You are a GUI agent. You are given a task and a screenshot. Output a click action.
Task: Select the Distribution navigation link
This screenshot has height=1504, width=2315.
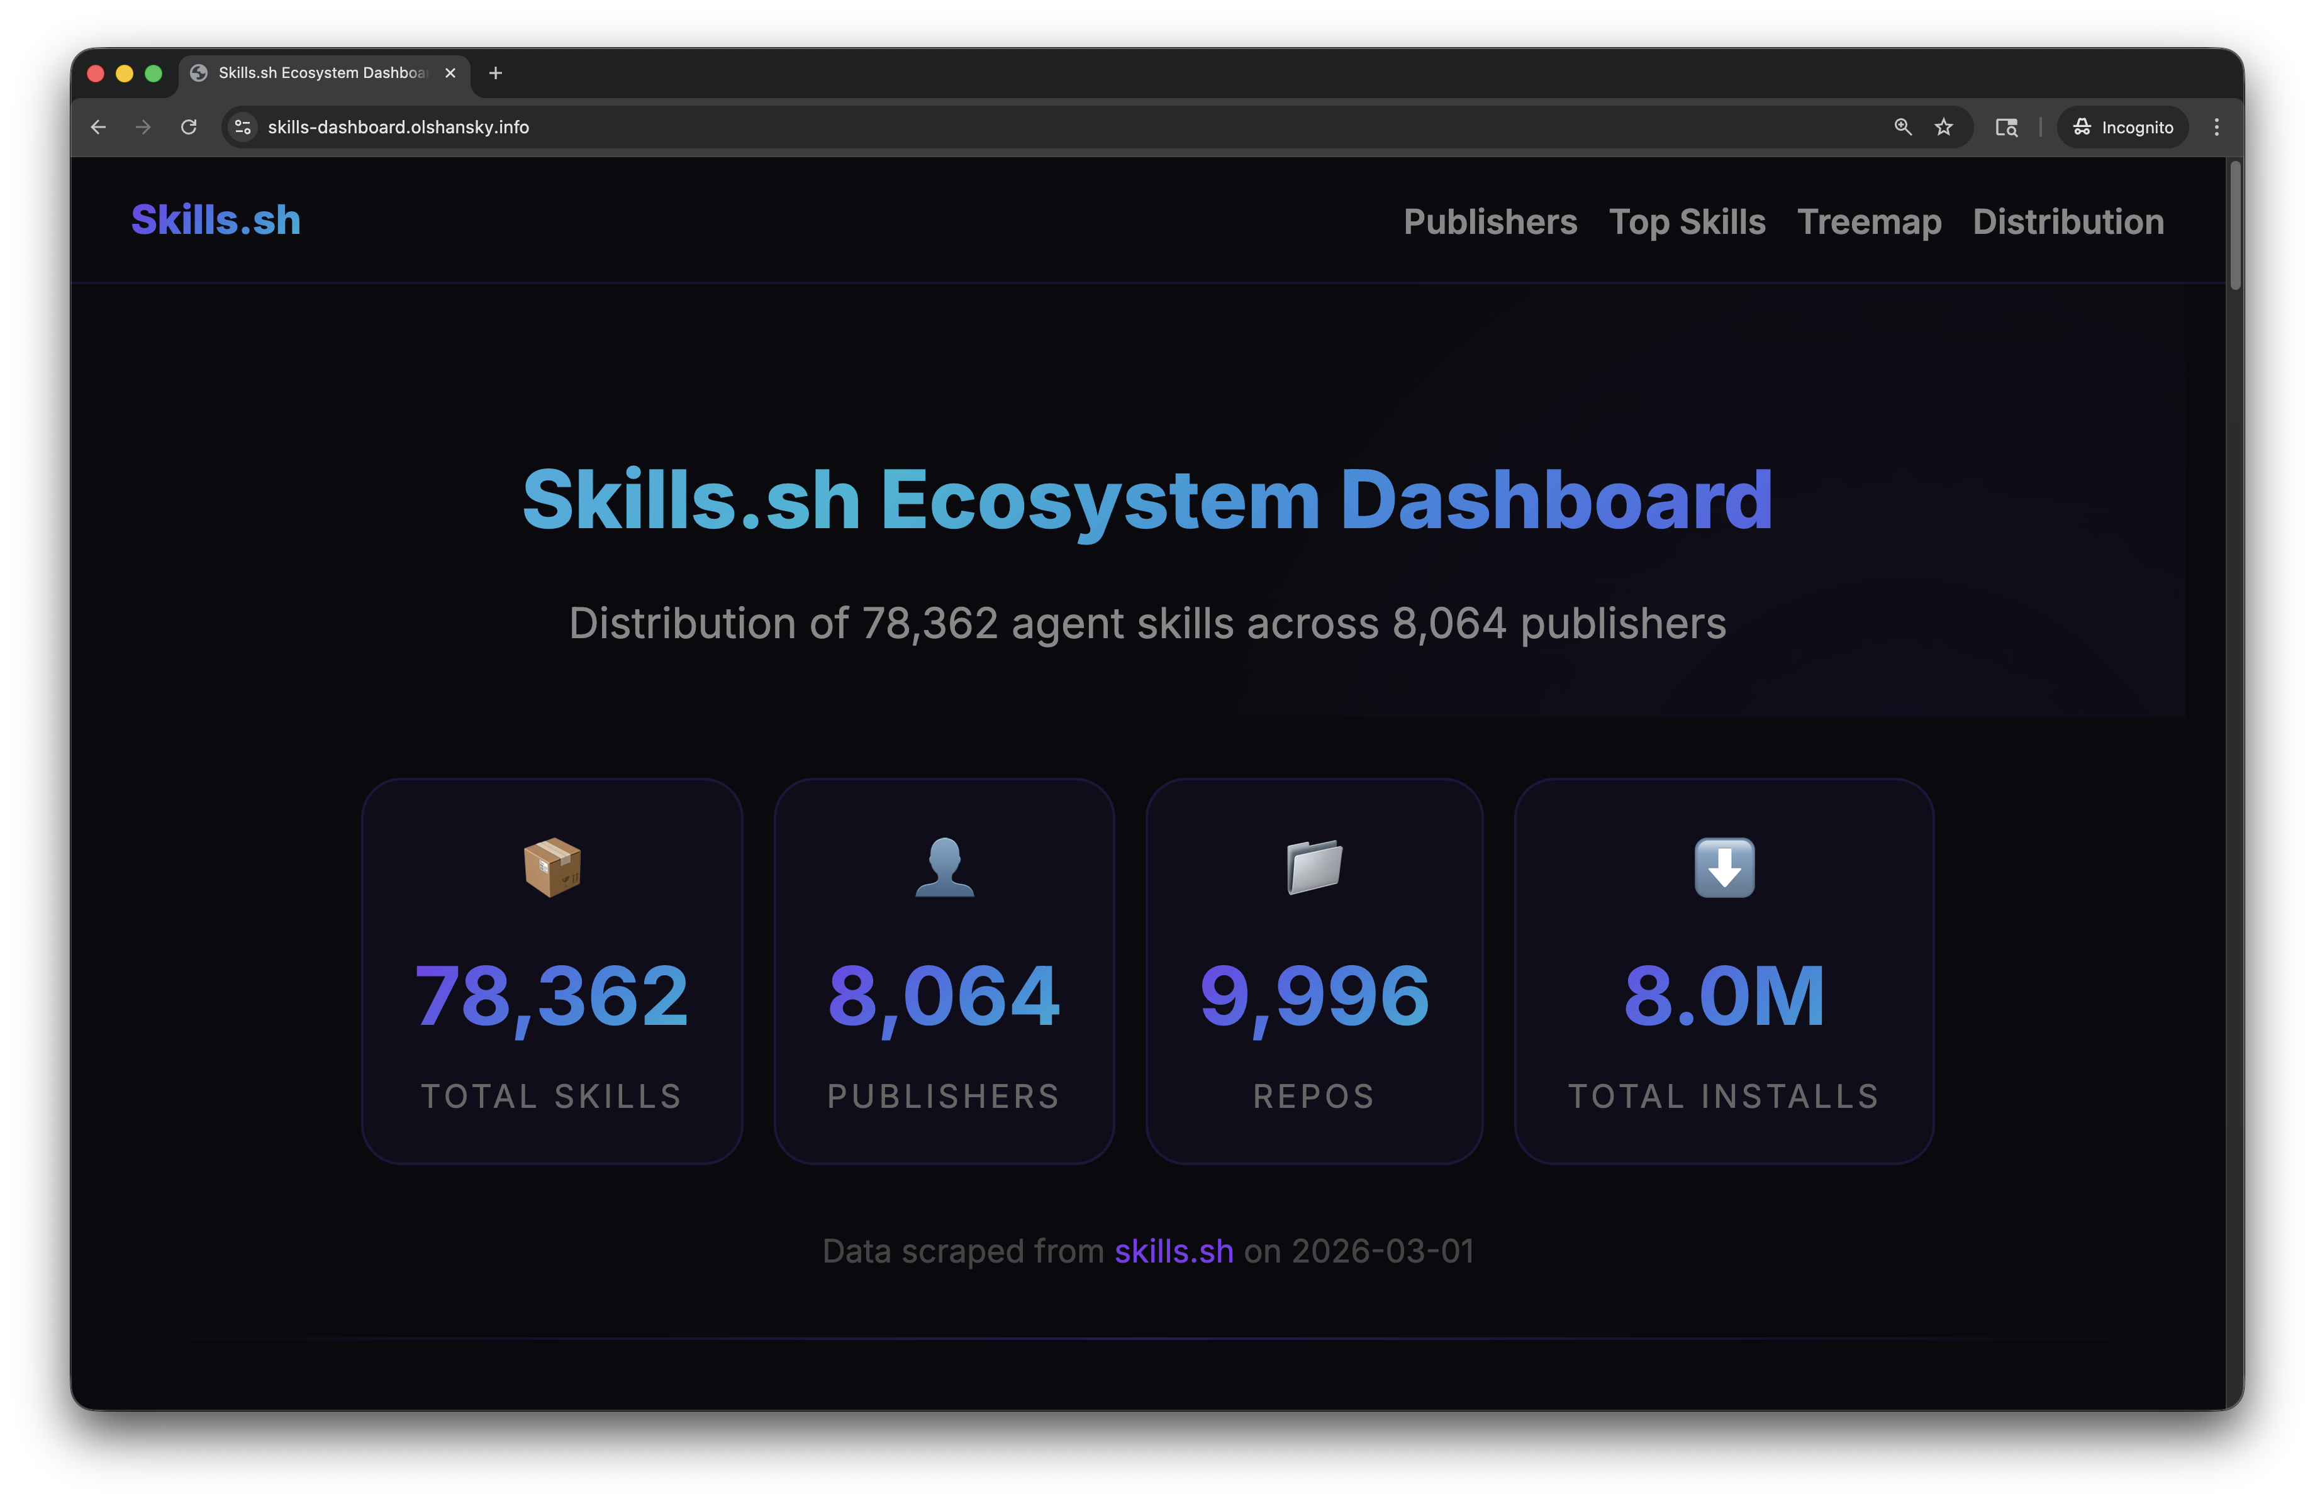tap(2068, 222)
